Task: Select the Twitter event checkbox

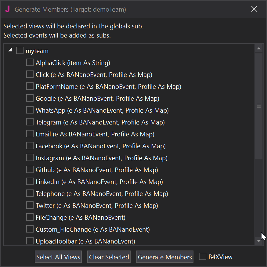Action: click(30, 205)
